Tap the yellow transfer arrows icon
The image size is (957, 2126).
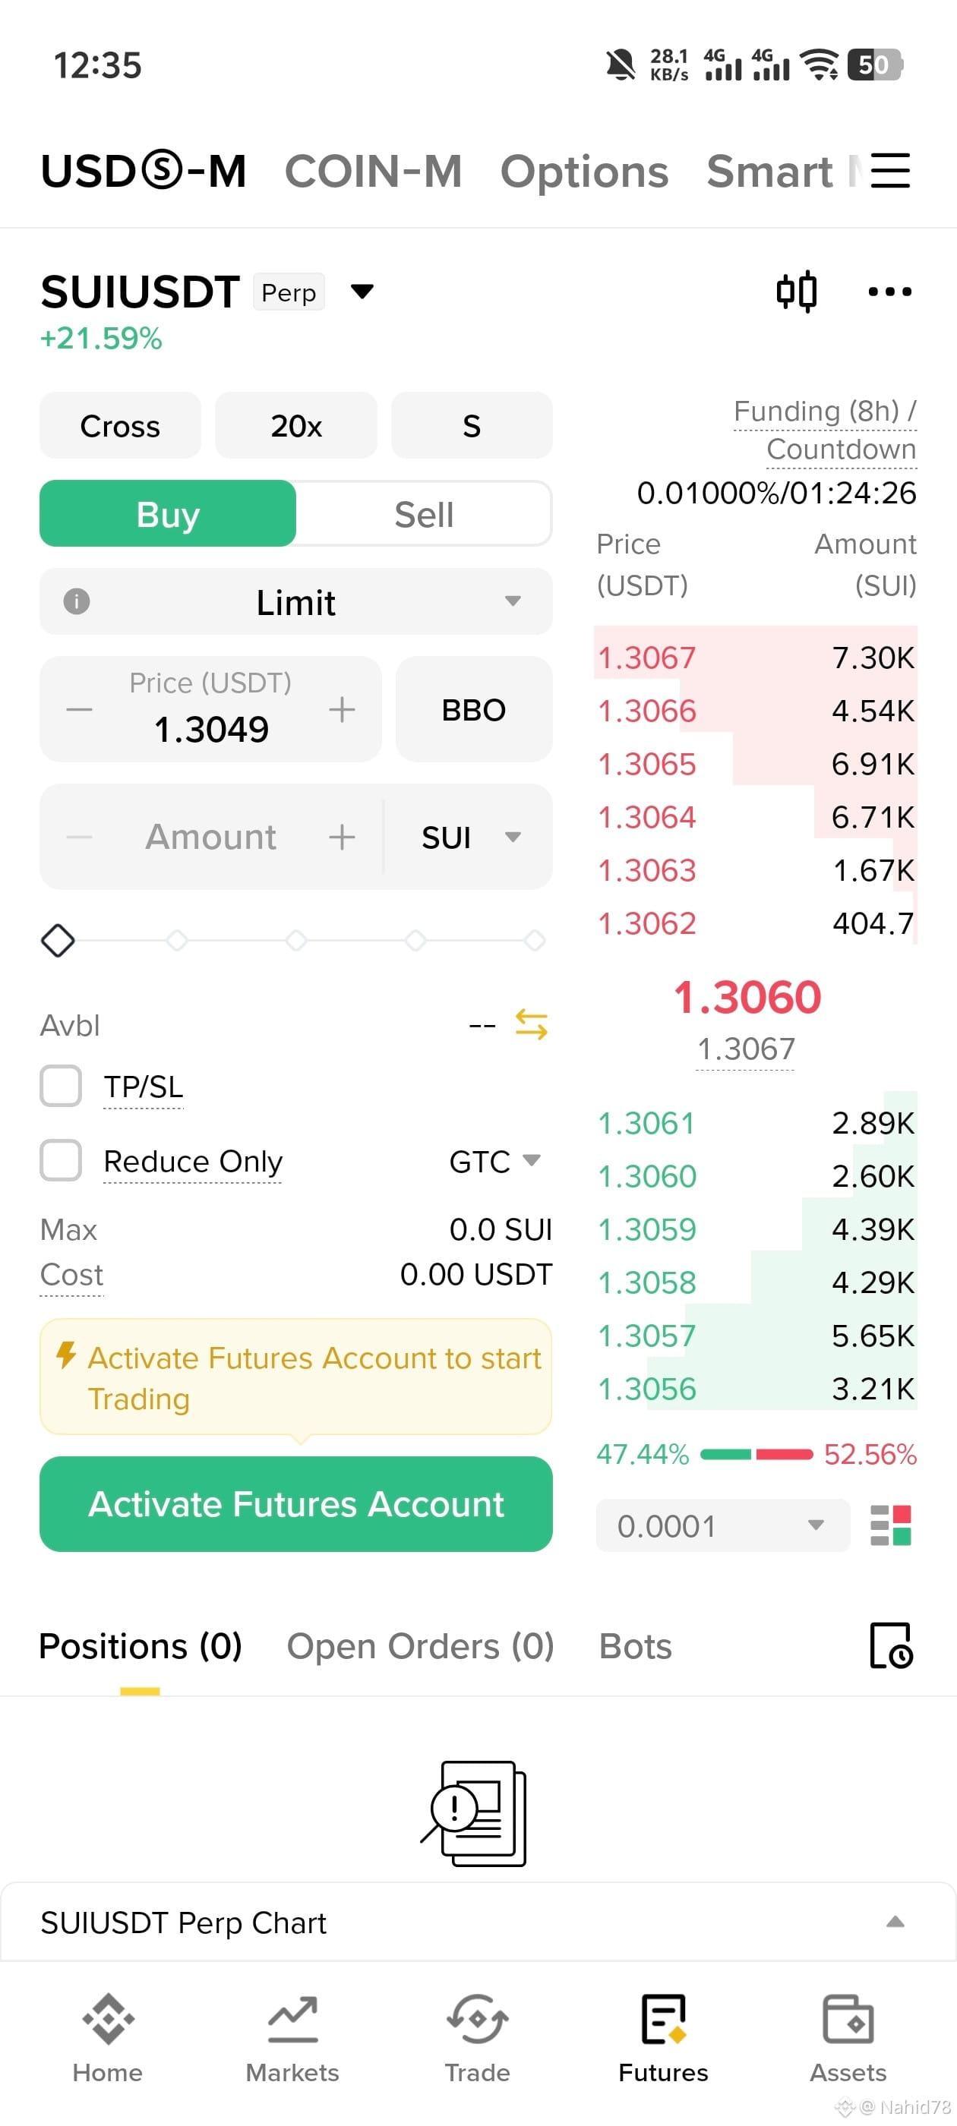(x=531, y=1024)
